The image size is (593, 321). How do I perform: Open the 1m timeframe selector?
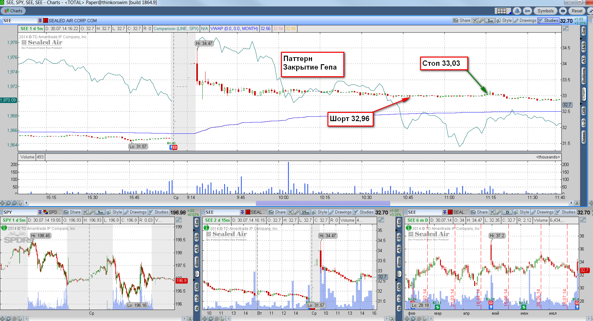[x=490, y=21]
